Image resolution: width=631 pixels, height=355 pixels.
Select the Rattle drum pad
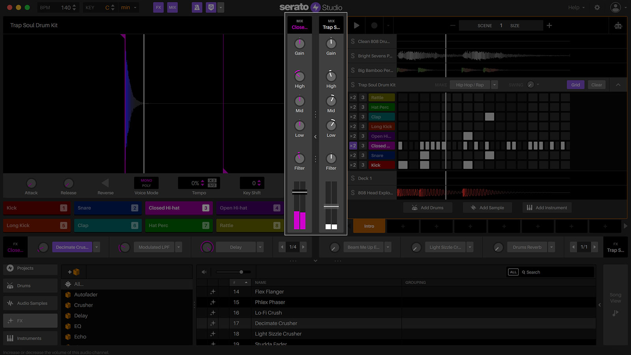pyautogui.click(x=250, y=226)
